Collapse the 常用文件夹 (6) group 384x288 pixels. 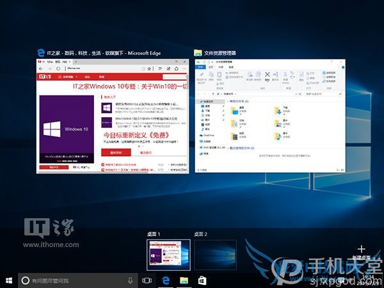coord(228,101)
